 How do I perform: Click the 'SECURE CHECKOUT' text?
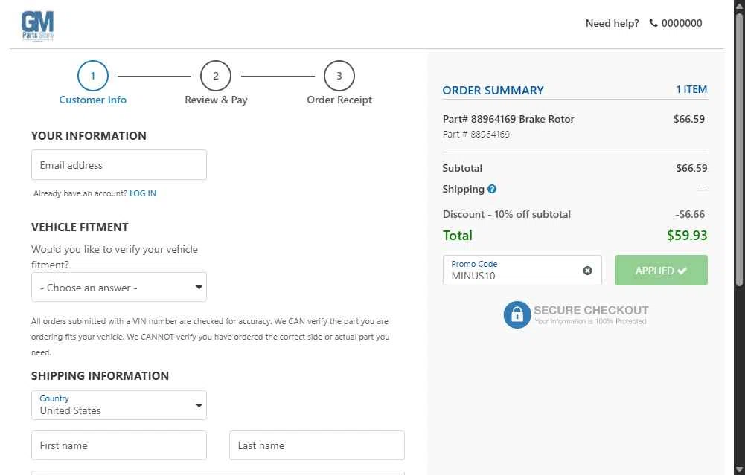591,310
